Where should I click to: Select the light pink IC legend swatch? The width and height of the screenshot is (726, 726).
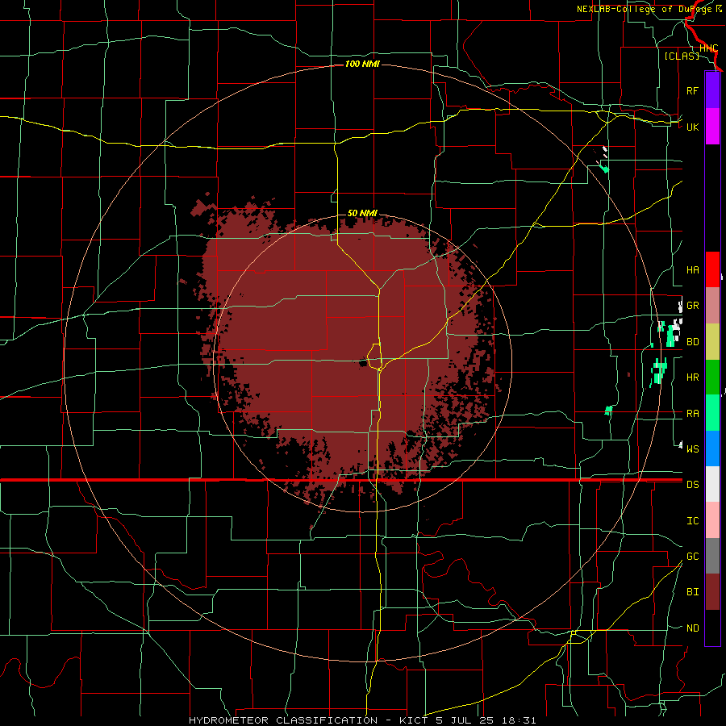point(712,520)
